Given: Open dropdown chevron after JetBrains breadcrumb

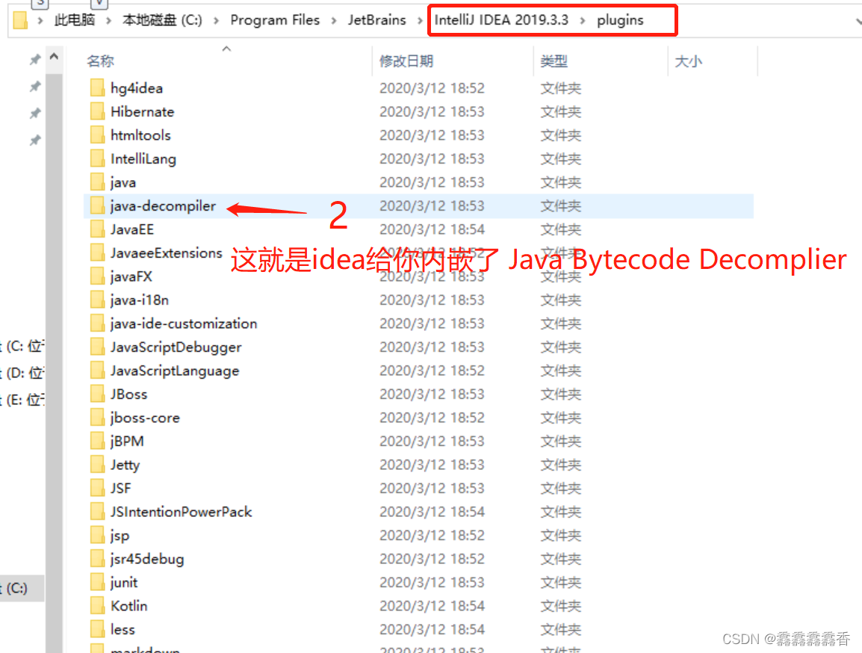Looking at the screenshot, I should pos(420,20).
